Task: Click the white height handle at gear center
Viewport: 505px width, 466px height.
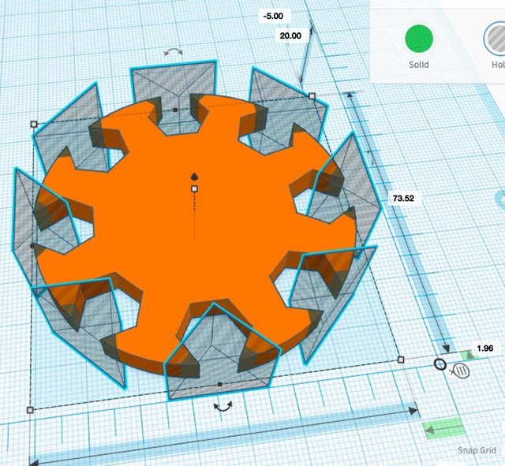Action: pyautogui.click(x=194, y=188)
